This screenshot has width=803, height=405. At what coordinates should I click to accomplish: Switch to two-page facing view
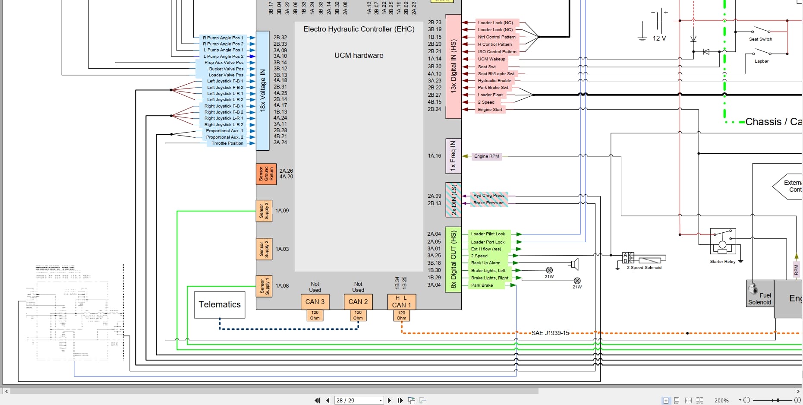688,400
